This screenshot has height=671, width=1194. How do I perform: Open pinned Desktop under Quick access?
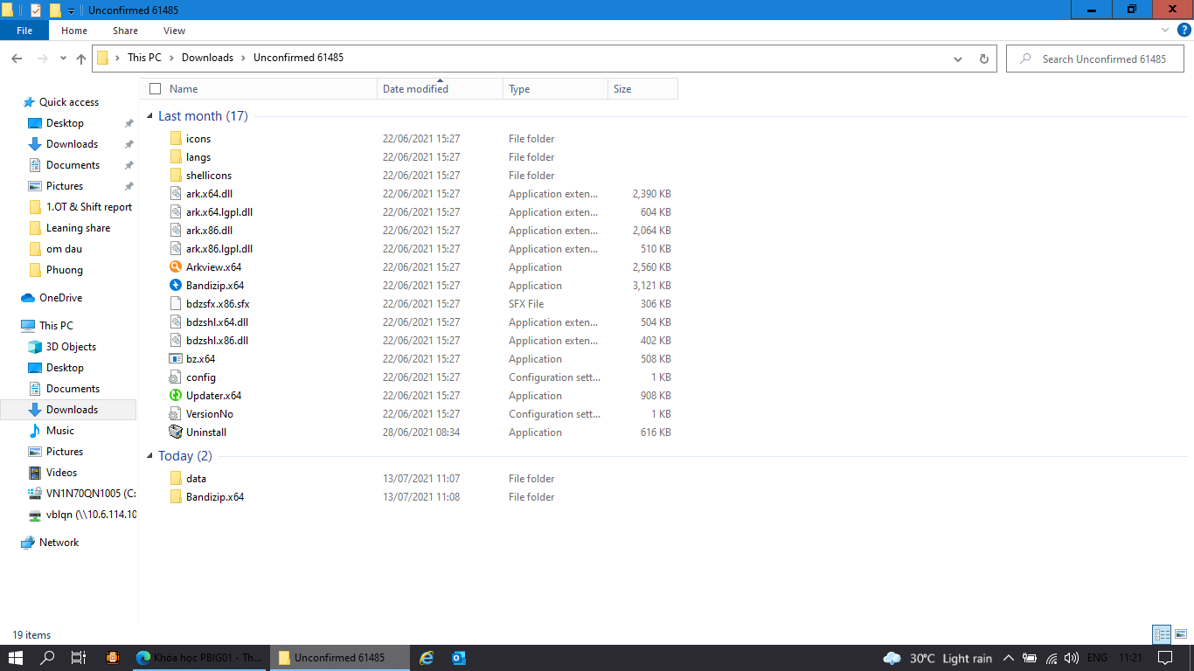tap(65, 123)
